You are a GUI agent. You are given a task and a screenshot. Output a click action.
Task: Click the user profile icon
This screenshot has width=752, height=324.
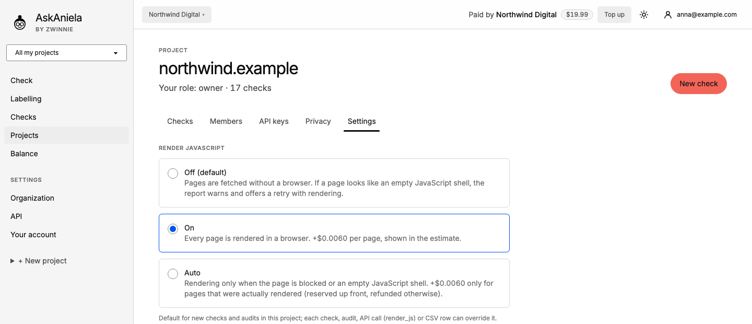667,15
